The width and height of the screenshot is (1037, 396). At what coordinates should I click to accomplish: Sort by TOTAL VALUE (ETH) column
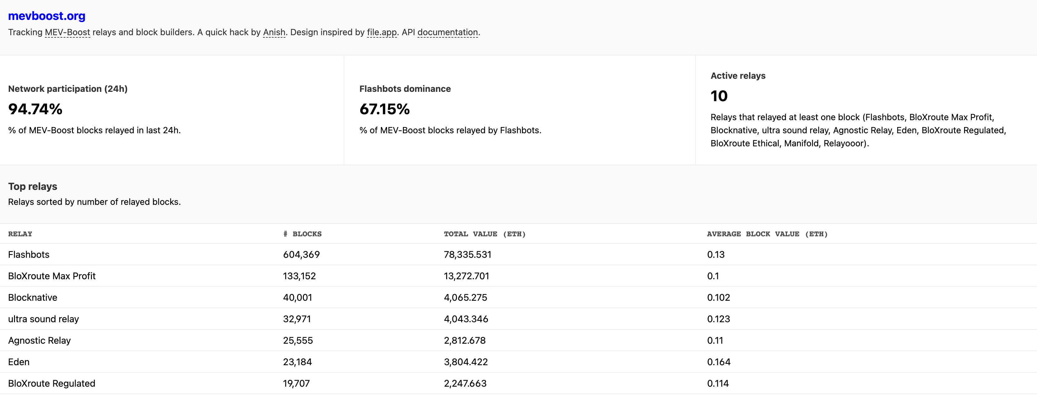pyautogui.click(x=485, y=233)
